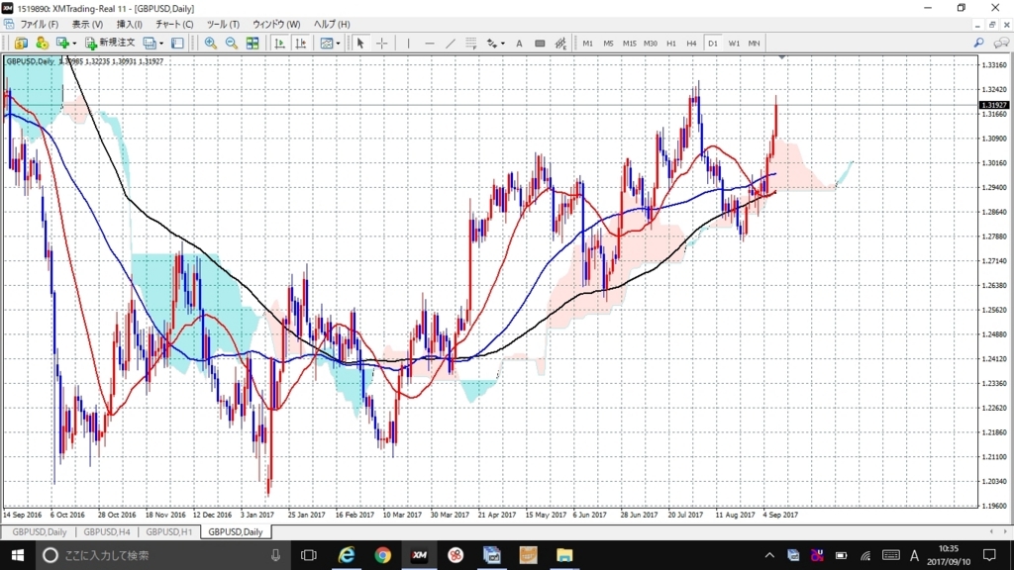
Task: Switch to the first GBPUSD,Daily tab
Action: tap(40, 531)
